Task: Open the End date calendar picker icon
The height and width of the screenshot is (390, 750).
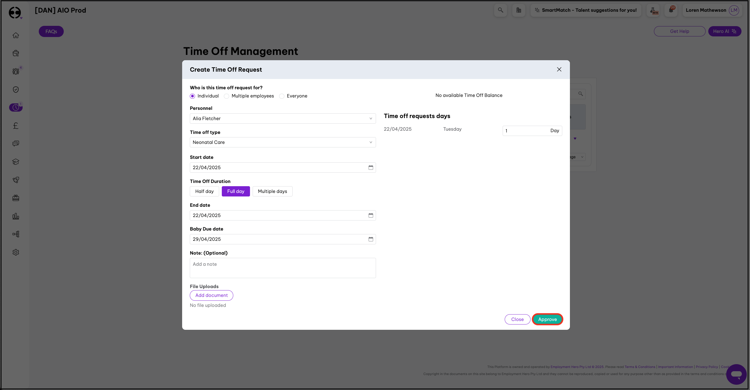Action: (371, 215)
